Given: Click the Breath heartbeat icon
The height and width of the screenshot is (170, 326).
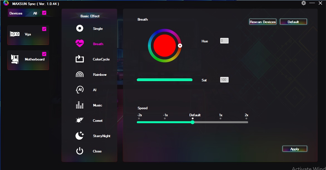Looking at the screenshot, I should (x=80, y=43).
